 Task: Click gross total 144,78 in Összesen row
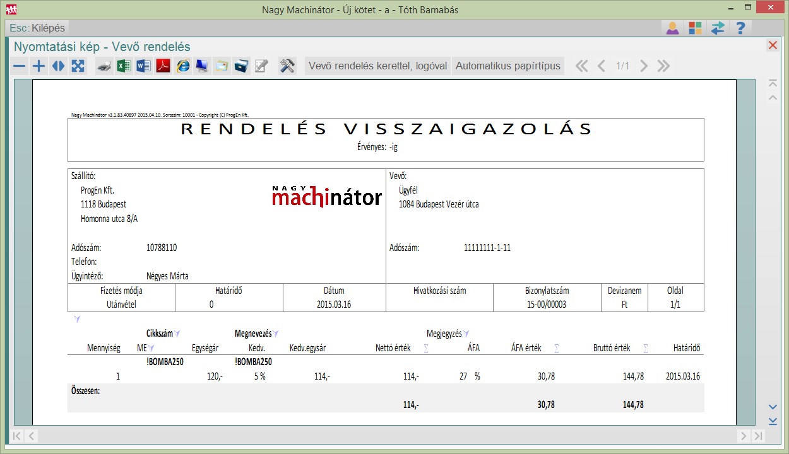[x=633, y=405]
